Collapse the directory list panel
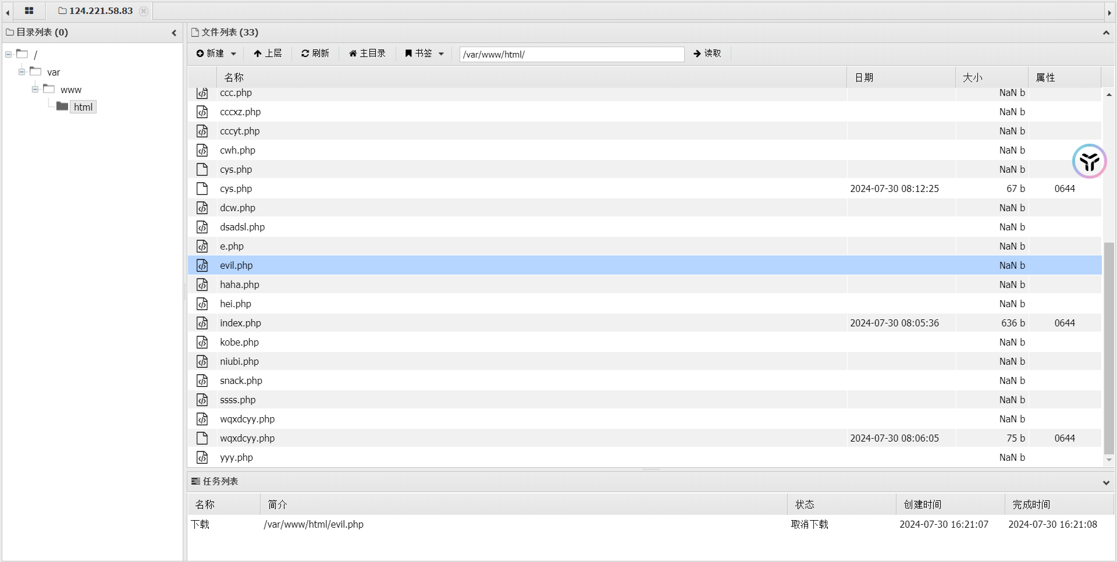Screen dimensions: 1117x562 point(174,33)
